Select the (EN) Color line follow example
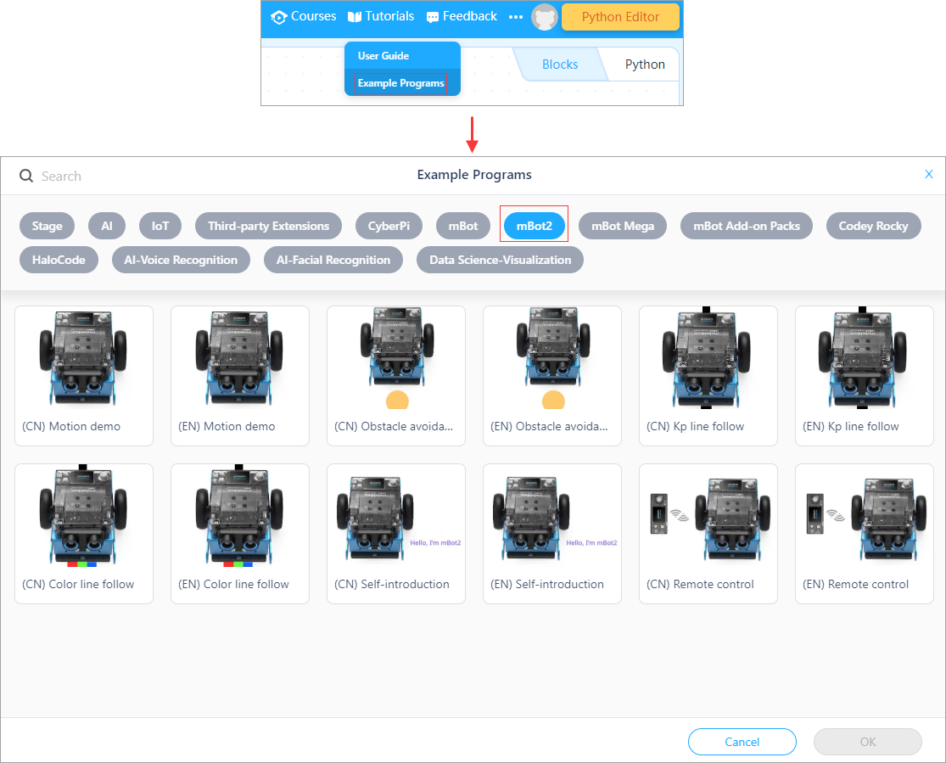 click(x=240, y=534)
